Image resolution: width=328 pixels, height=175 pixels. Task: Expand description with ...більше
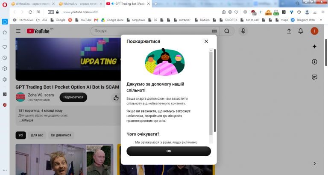[26, 120]
